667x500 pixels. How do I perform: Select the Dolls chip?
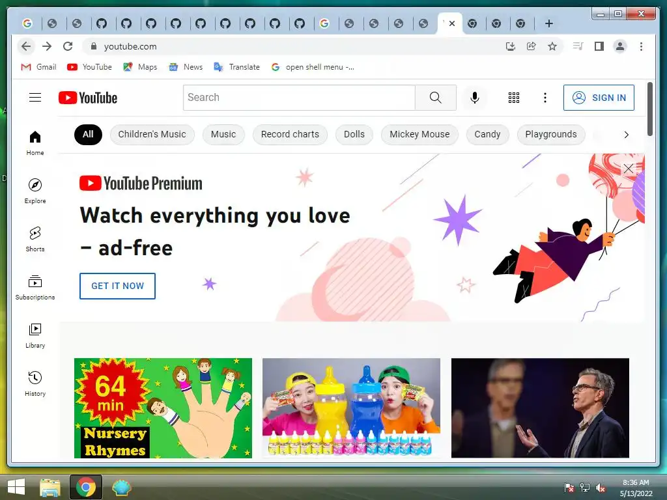pyautogui.click(x=354, y=134)
